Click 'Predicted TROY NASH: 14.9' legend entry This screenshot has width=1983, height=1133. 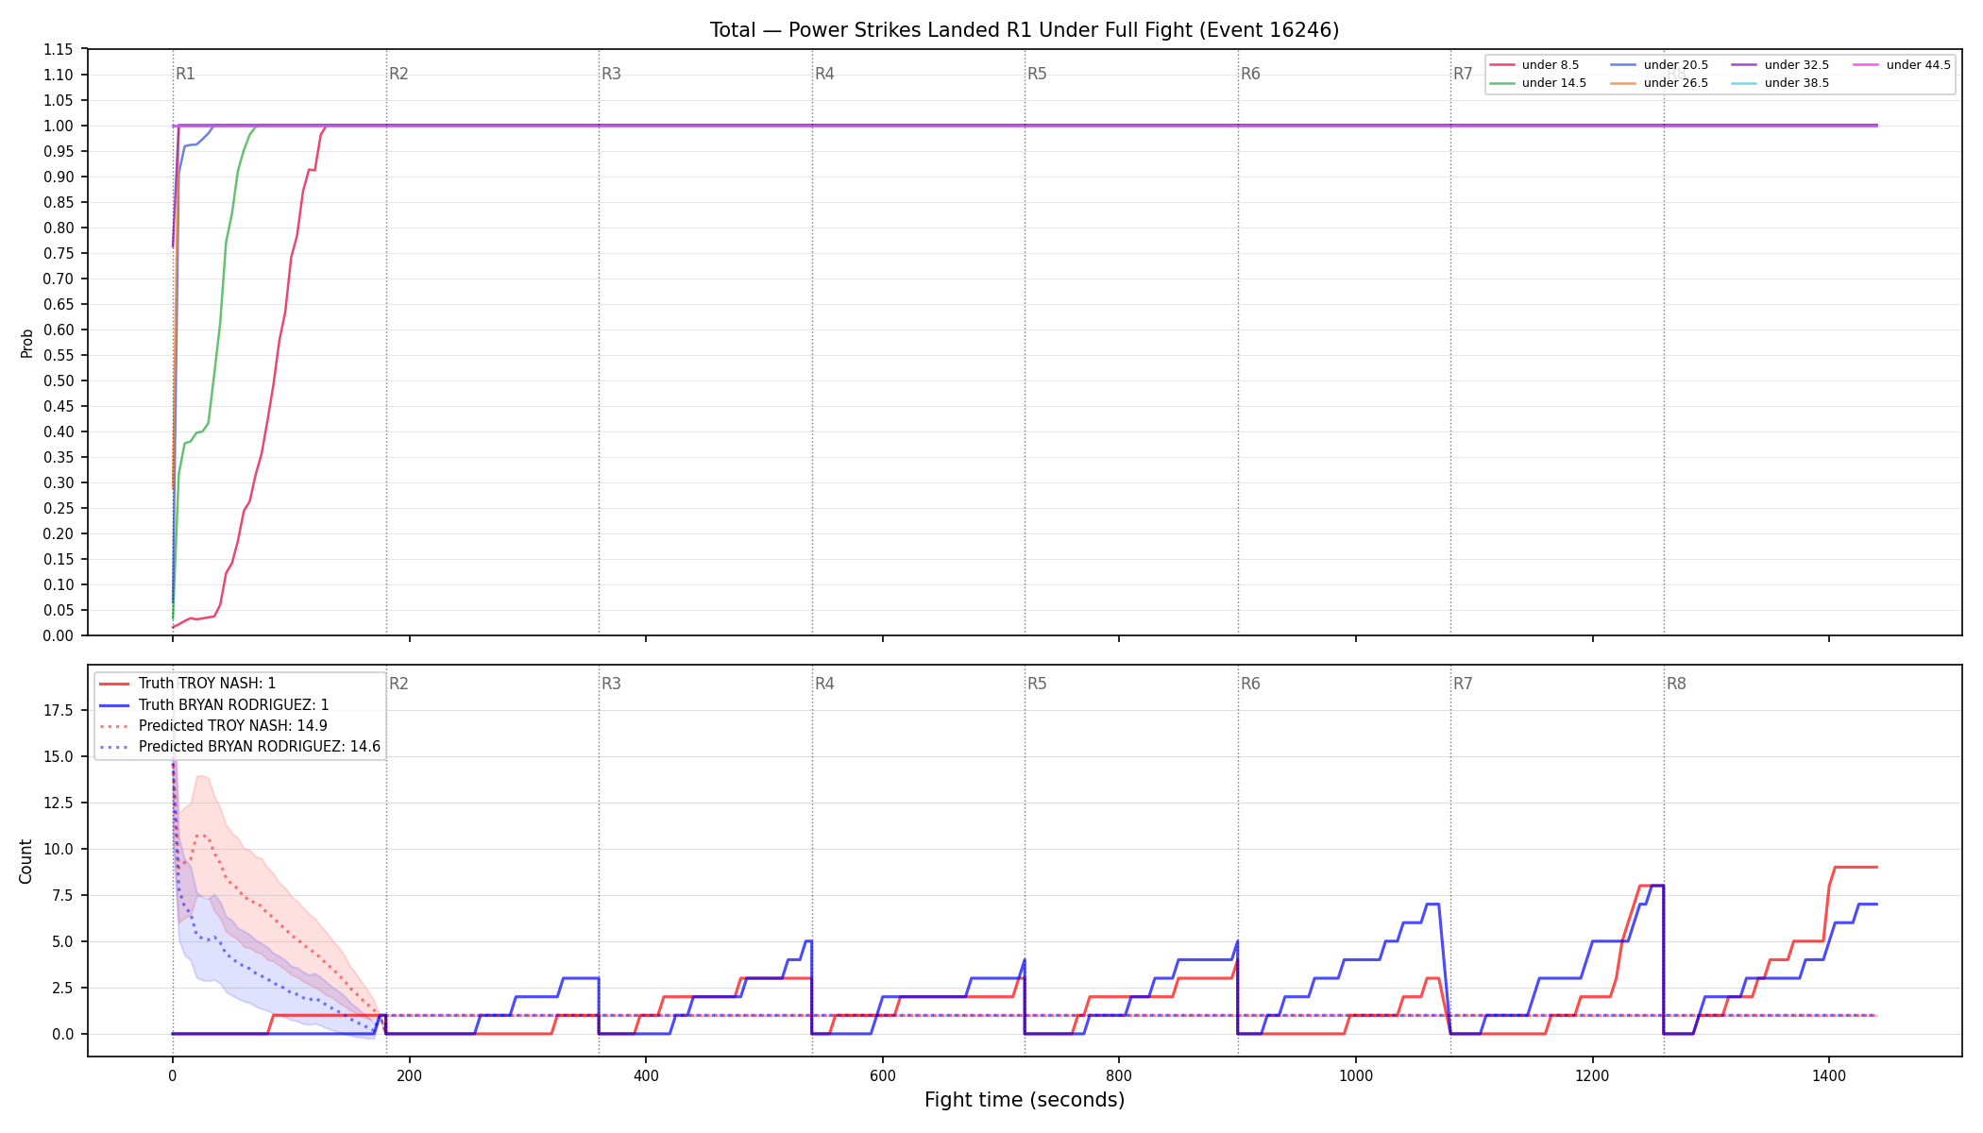tap(212, 726)
